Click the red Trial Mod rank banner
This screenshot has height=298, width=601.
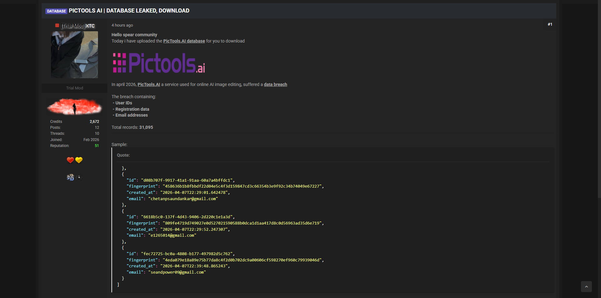coord(74,106)
